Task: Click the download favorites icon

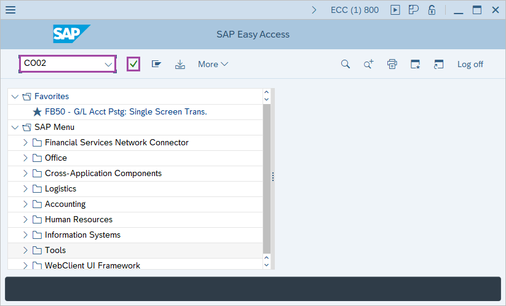Action: point(180,64)
